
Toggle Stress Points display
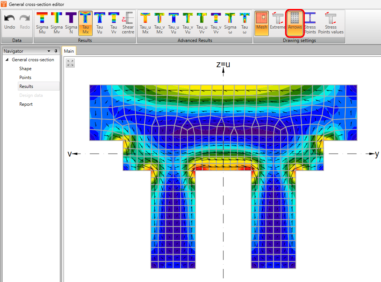[310, 23]
